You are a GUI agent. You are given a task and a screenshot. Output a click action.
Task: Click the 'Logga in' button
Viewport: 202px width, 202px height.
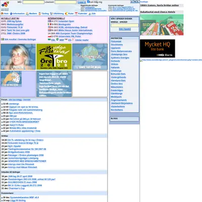coord(82,2)
